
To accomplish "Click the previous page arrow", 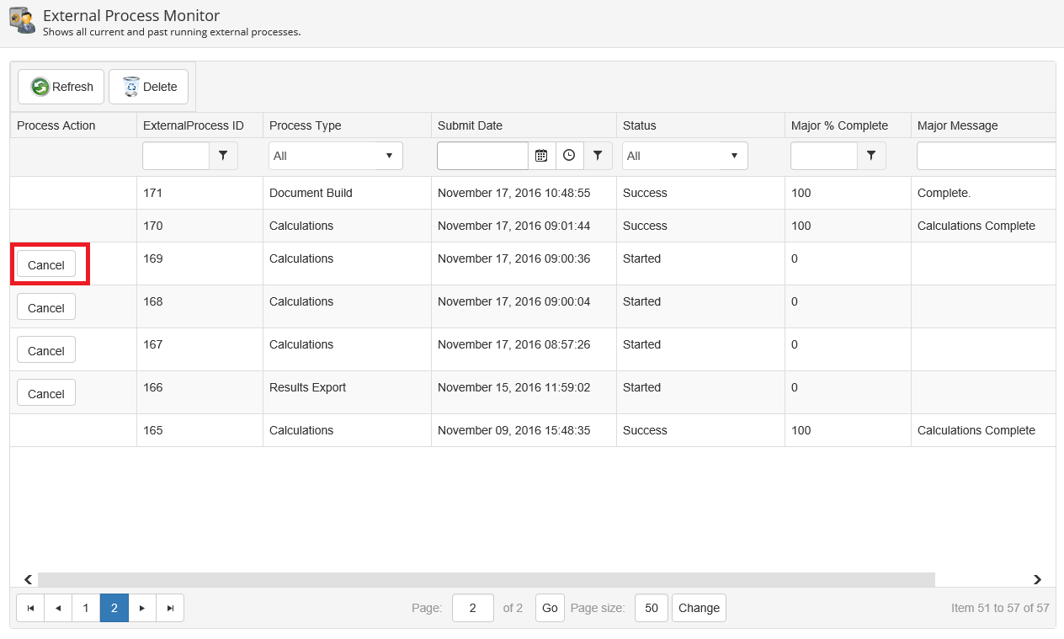I will (58, 608).
